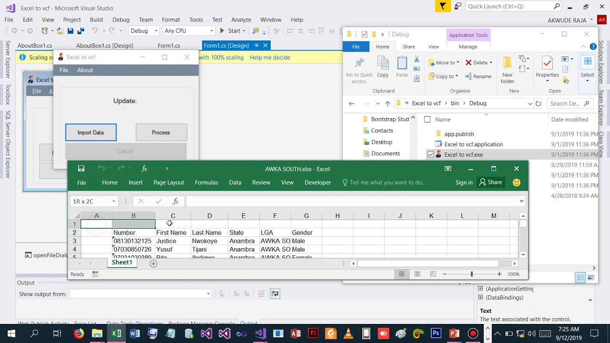Click the Explorer refresh icon
Screen dimensions: 610x343
(x=538, y=103)
